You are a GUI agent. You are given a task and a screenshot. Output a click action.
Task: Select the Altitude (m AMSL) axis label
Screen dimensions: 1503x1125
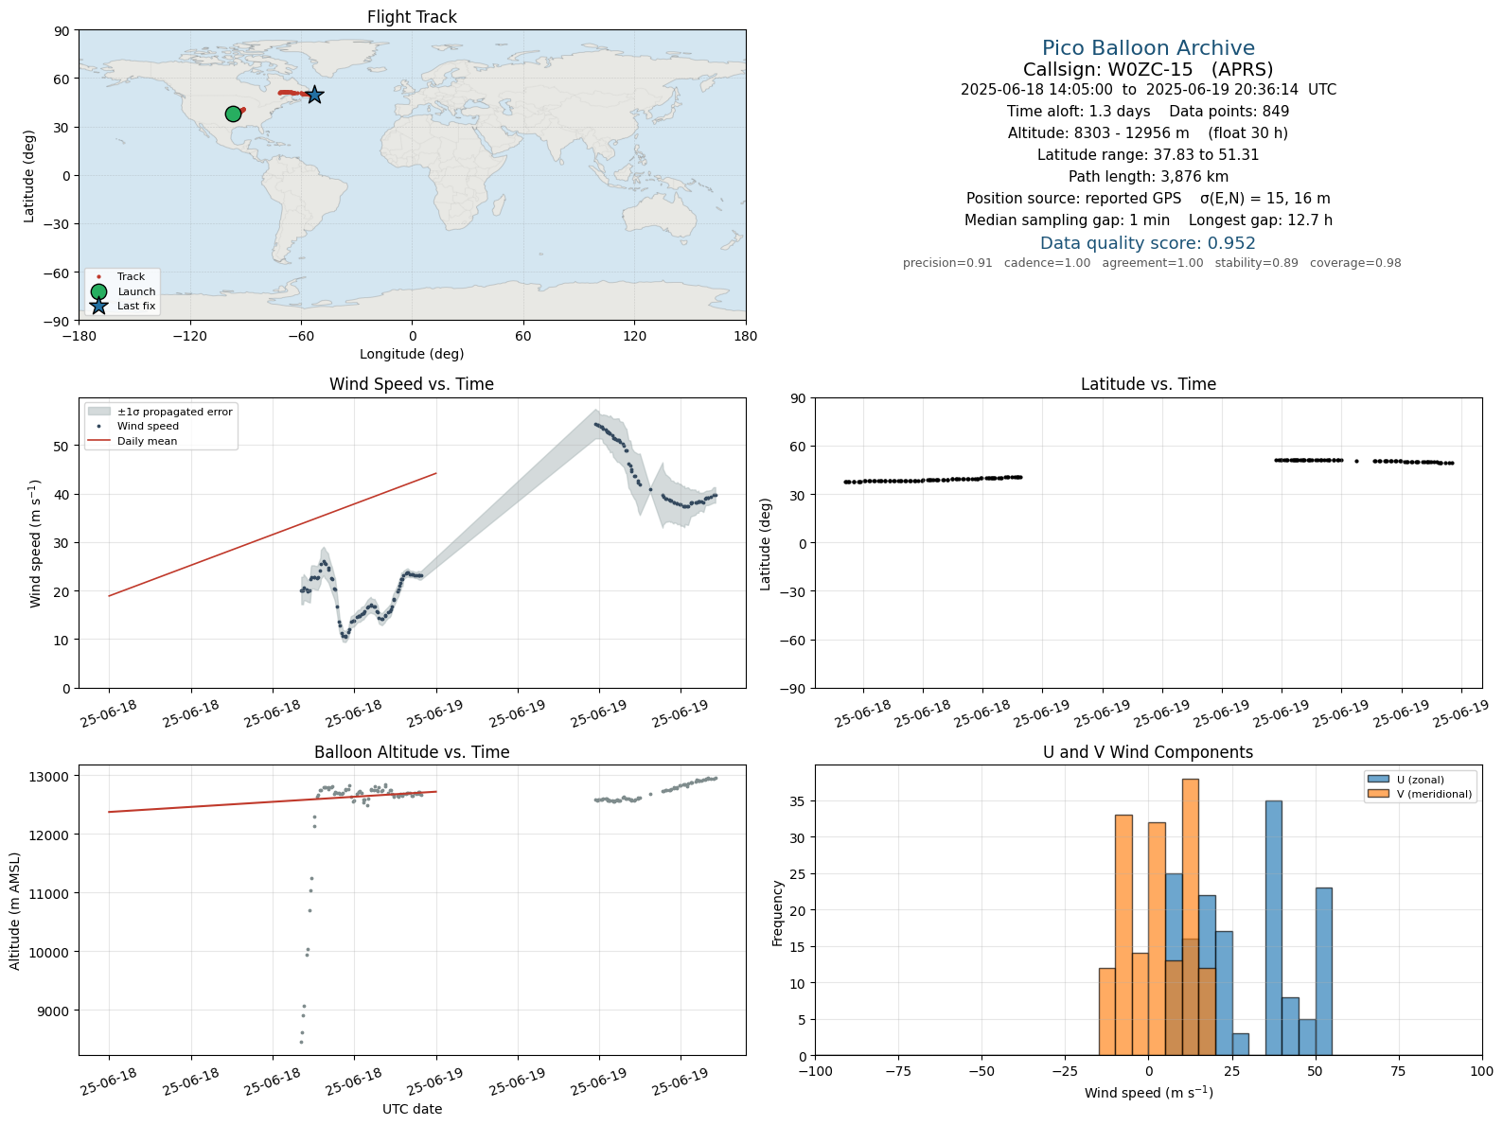(15, 910)
